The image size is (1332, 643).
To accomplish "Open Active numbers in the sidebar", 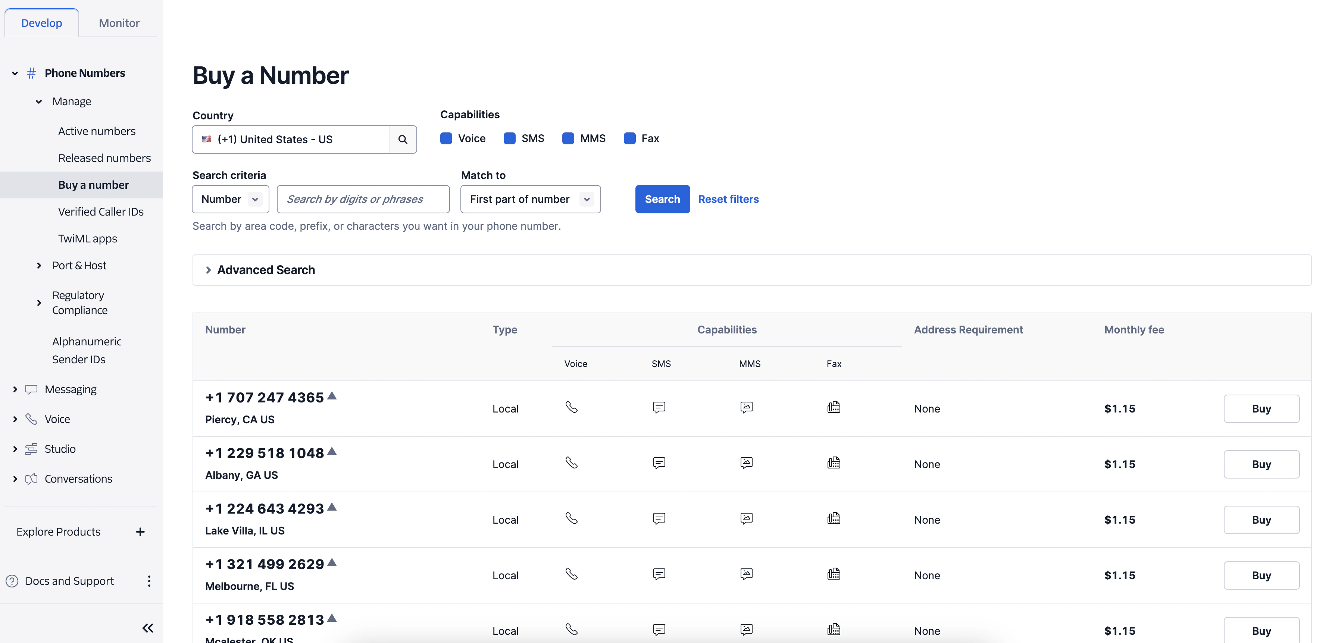I will (97, 131).
